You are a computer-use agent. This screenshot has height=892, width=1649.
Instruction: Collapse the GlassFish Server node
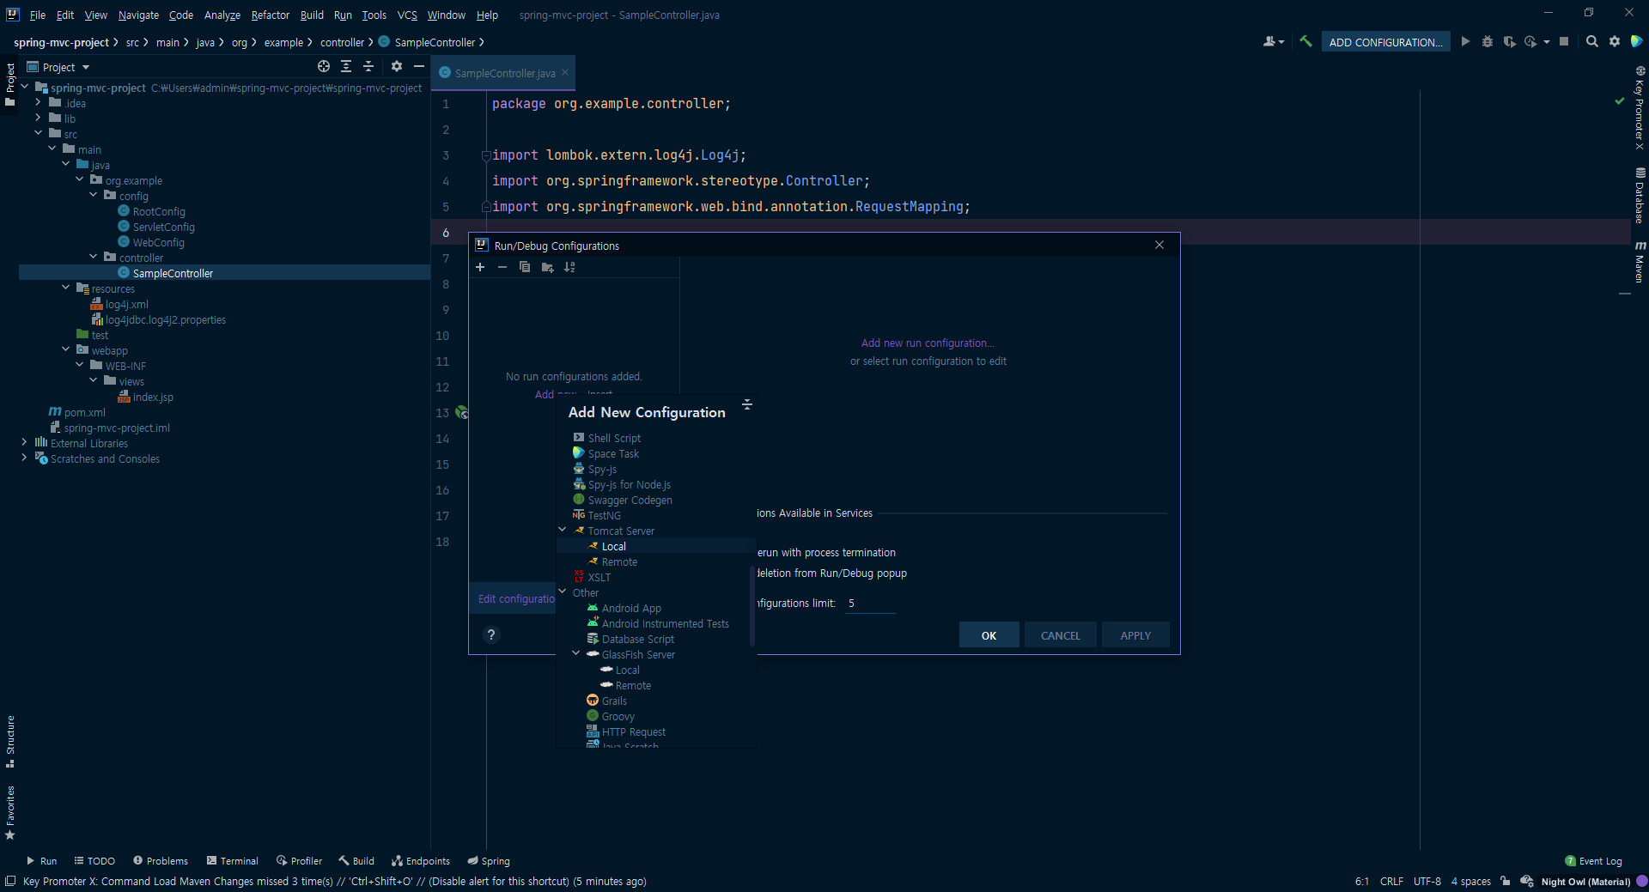576,653
